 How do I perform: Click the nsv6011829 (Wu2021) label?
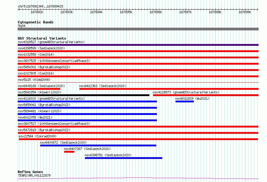pyautogui.click(x=192, y=98)
